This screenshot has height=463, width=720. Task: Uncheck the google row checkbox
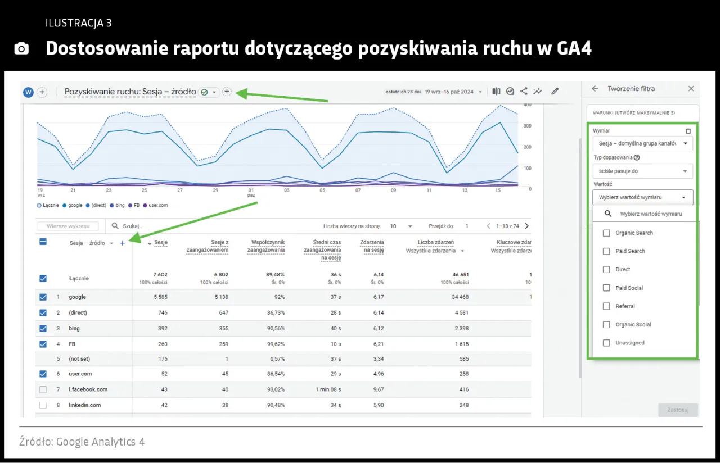click(43, 297)
